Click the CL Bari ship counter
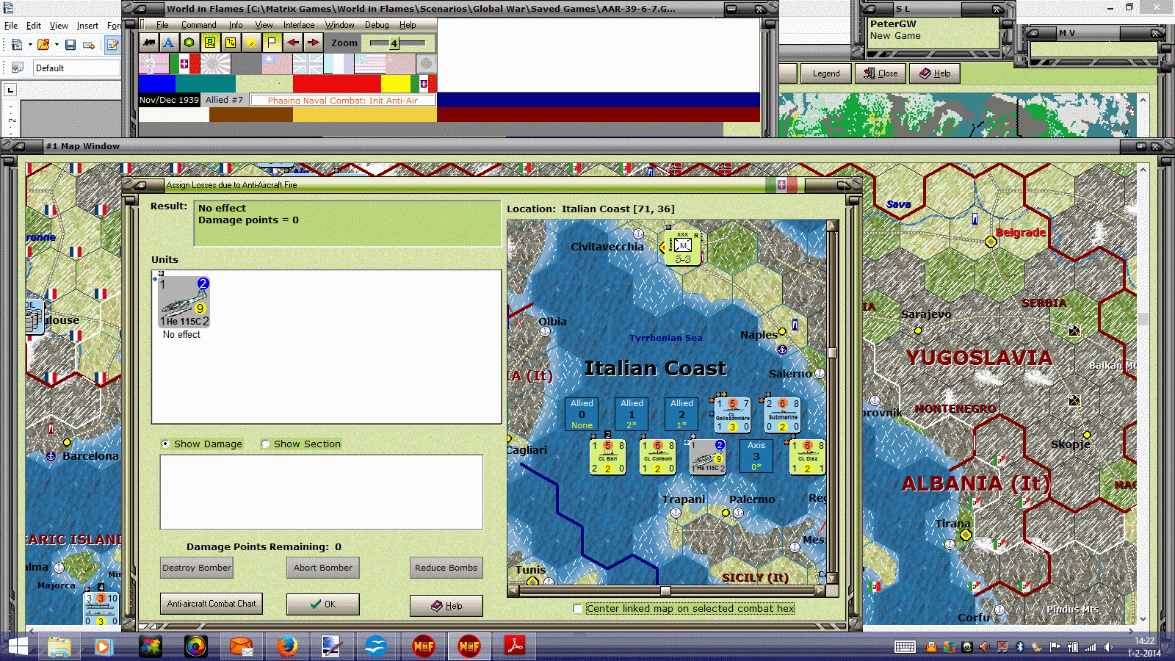The height and width of the screenshot is (661, 1175). coord(608,456)
